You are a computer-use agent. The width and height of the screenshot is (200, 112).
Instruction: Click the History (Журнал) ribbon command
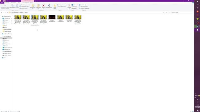pyautogui.click(x=74, y=8)
